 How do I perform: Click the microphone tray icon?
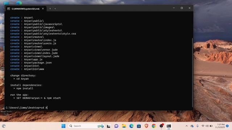click(198, 126)
